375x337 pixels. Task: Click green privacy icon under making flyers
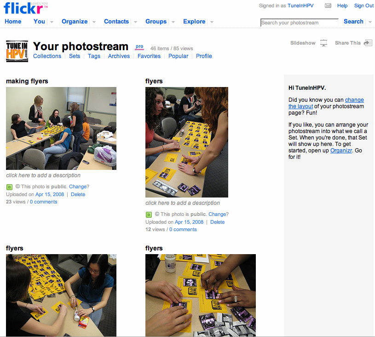[x=9, y=187]
